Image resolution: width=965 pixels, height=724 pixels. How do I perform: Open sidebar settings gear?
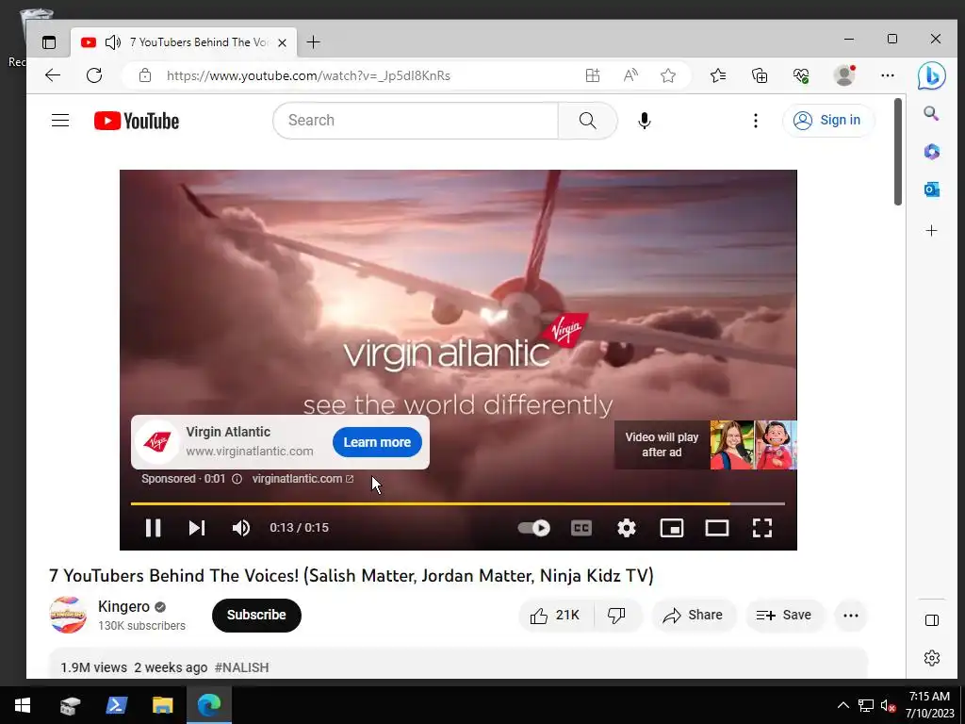pyautogui.click(x=932, y=657)
